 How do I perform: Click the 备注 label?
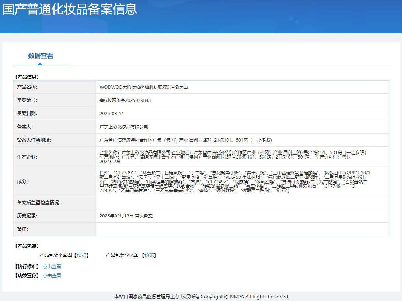[22, 229]
